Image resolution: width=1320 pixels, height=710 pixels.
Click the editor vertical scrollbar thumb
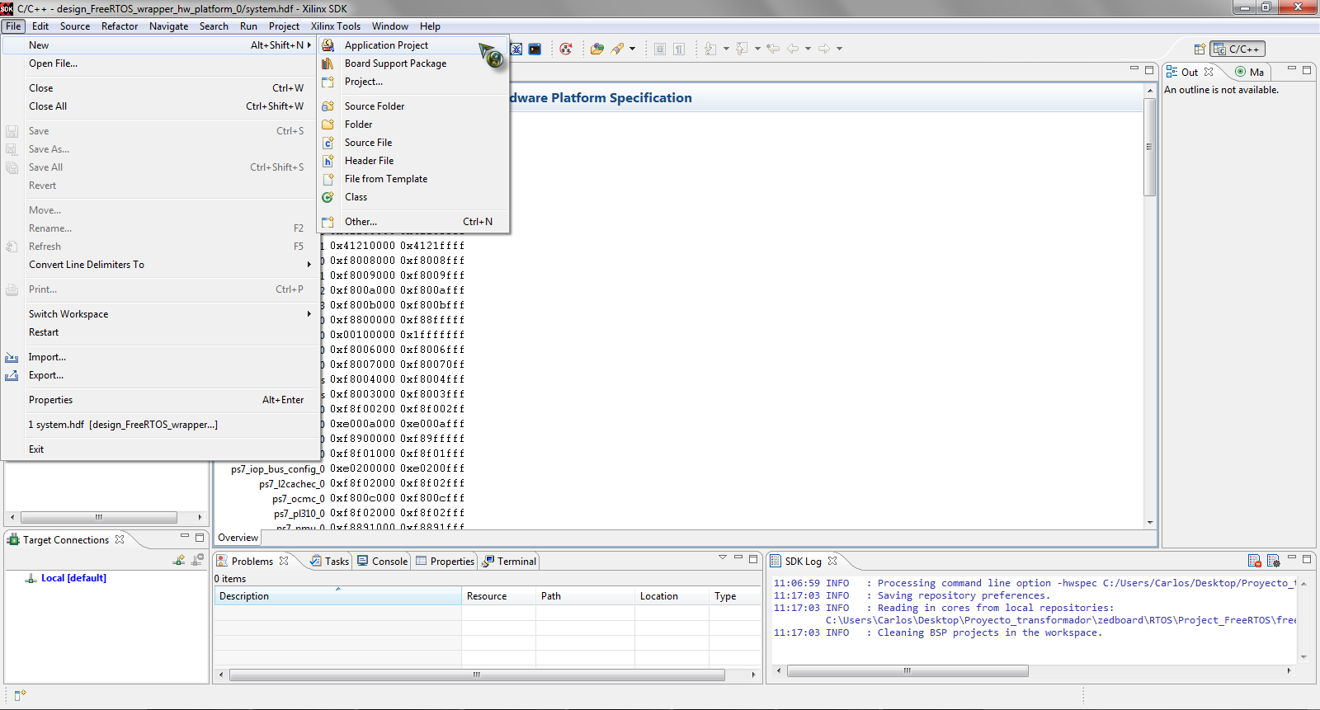(1149, 147)
